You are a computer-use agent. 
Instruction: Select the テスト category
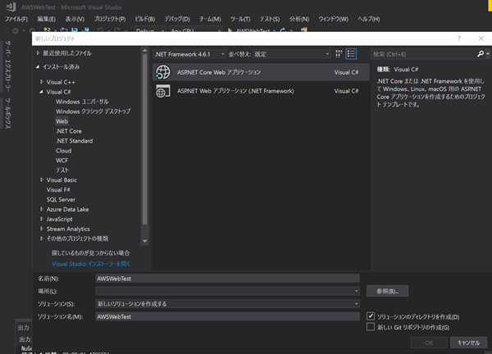pos(62,170)
